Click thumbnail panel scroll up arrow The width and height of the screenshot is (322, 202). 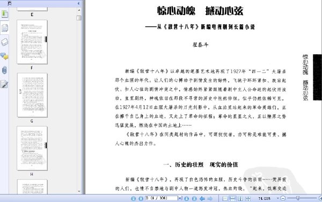click(x=79, y=10)
